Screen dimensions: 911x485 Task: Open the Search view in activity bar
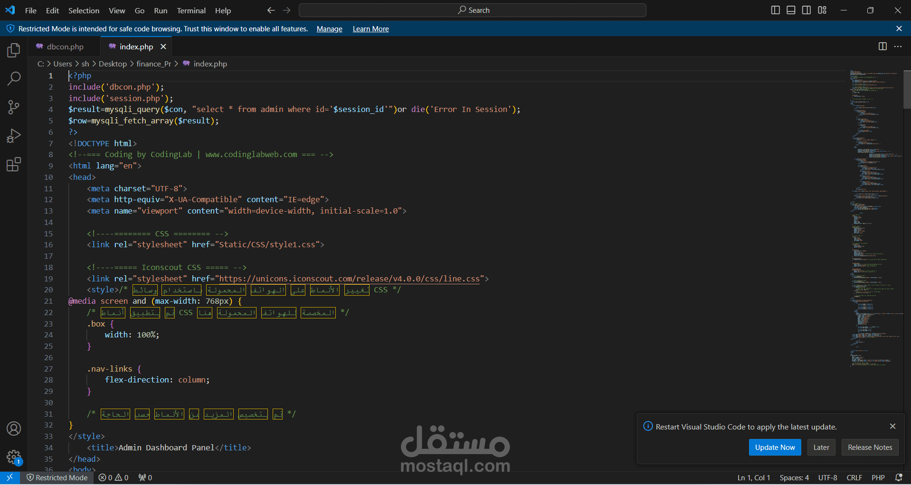click(14, 79)
